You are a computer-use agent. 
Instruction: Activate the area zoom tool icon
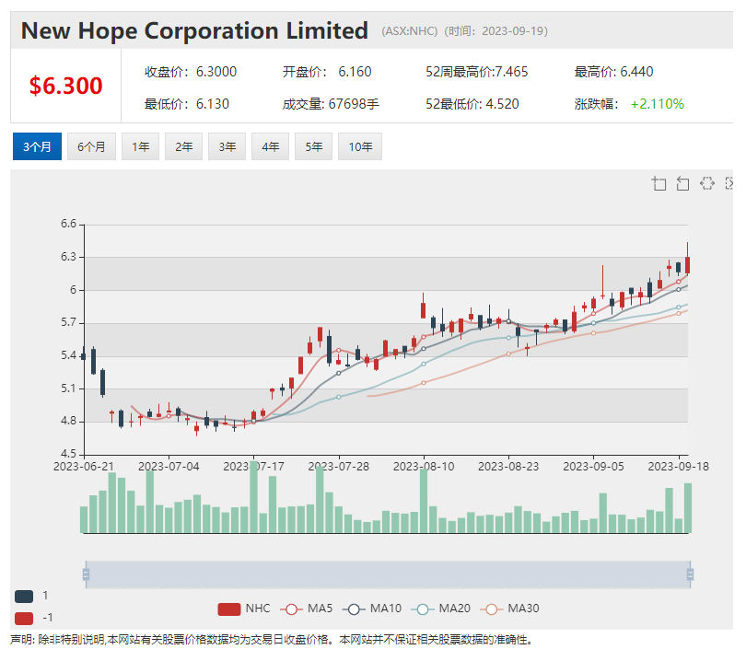659,183
